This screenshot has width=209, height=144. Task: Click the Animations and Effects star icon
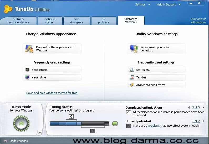[x=132, y=85]
